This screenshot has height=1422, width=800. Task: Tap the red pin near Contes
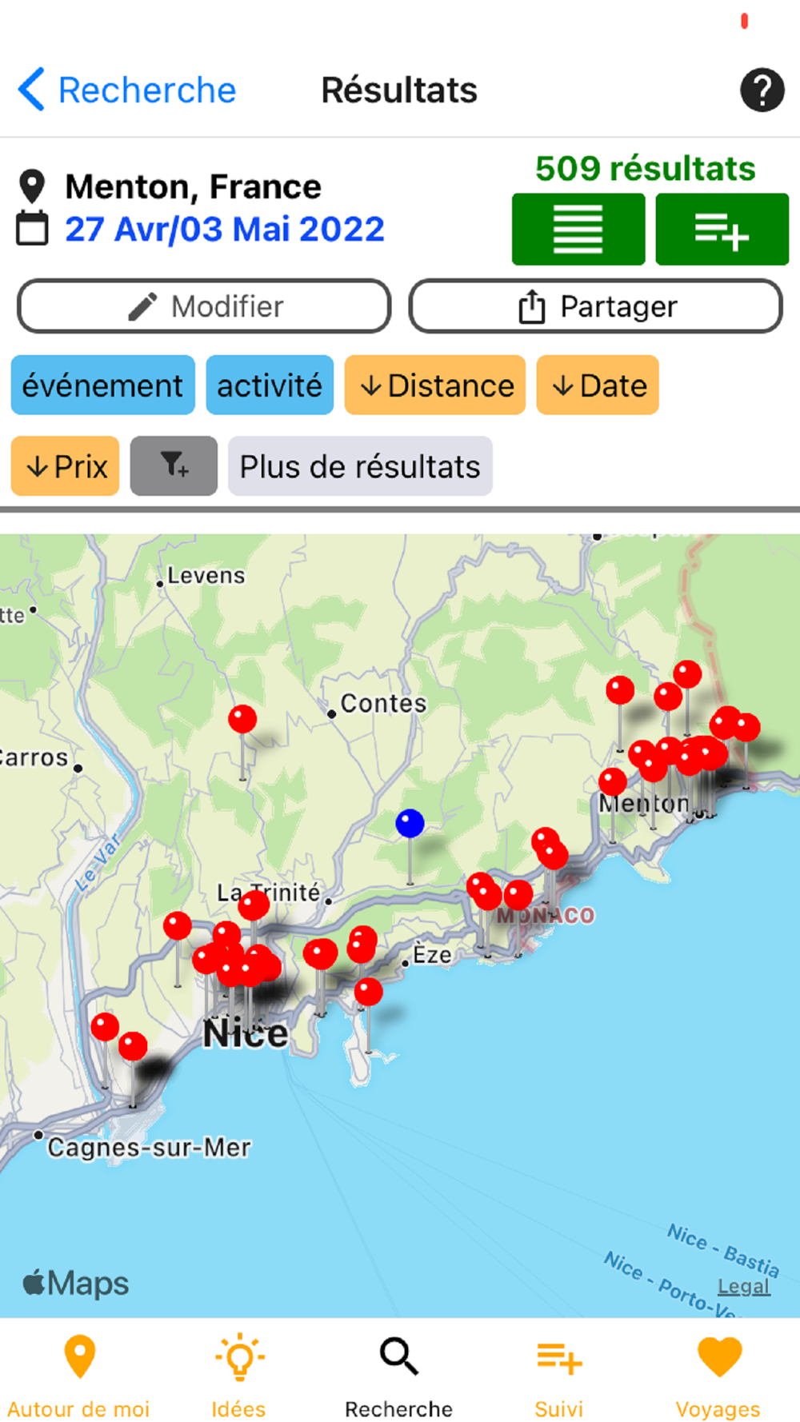[242, 719]
